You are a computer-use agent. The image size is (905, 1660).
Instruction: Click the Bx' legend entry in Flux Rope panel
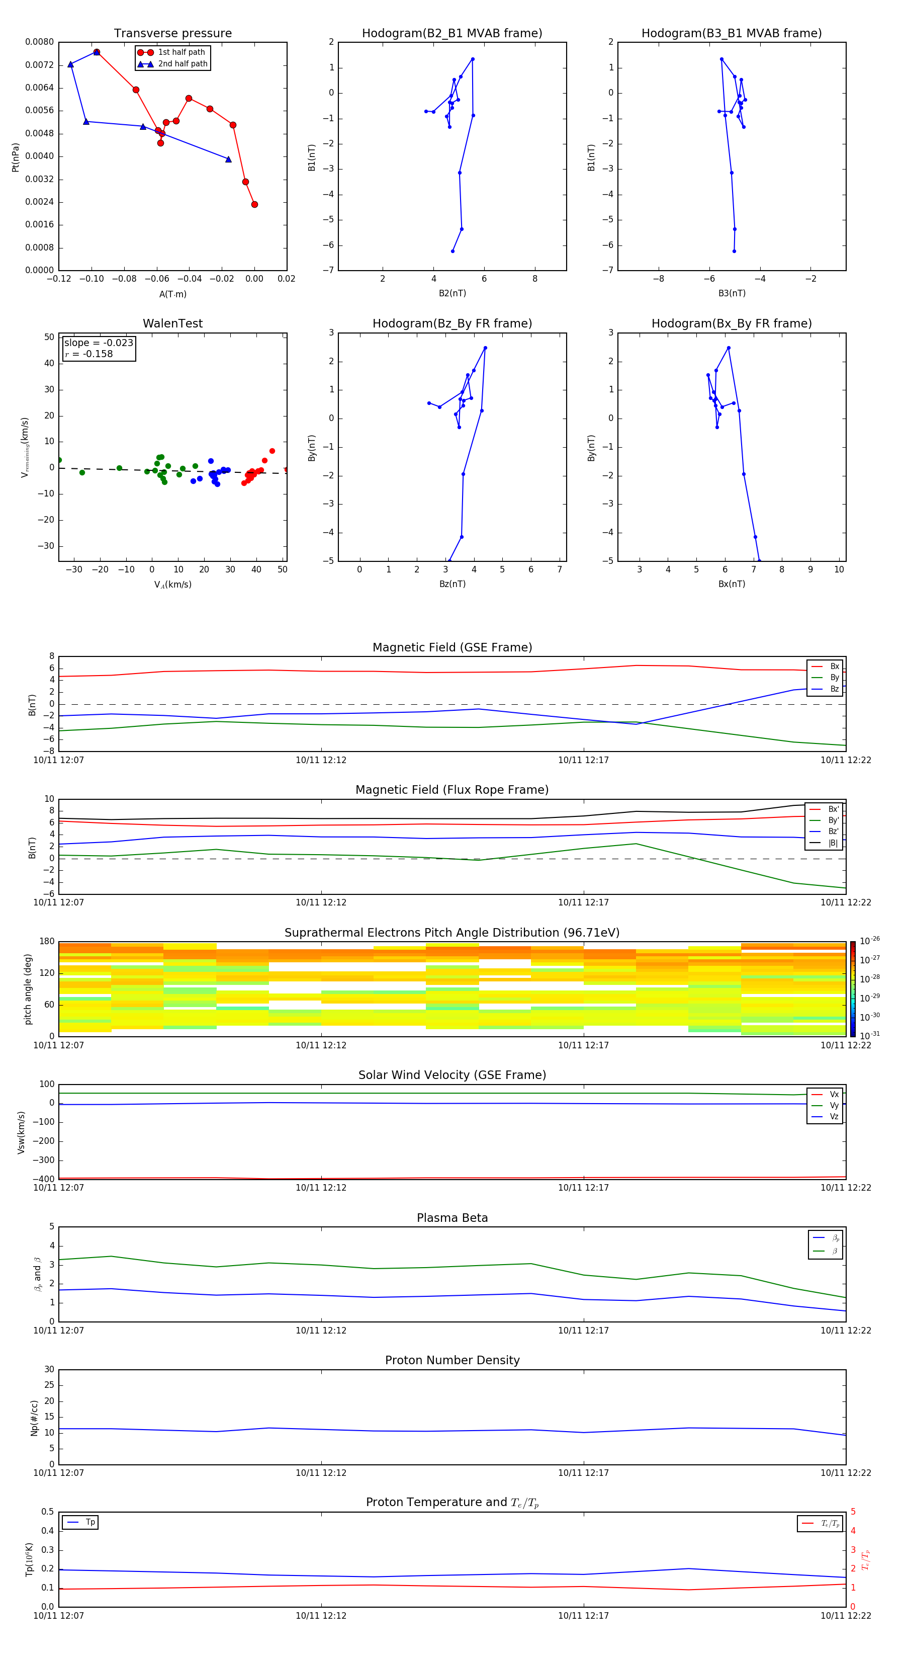(x=825, y=809)
